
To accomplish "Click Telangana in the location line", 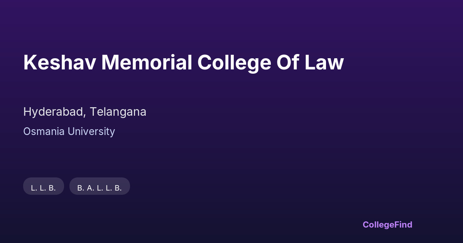I will 118,112.
